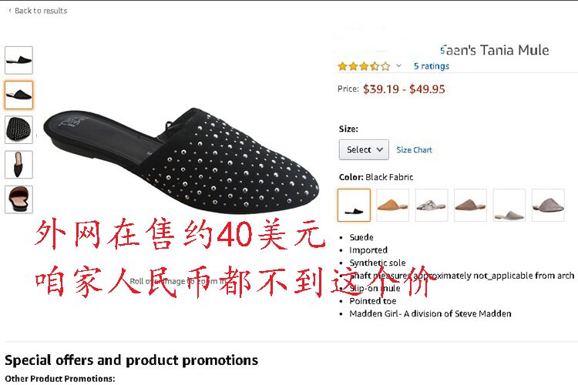Screen dimensions: 578x385
Task: Select the black fabric color swatch
Action: 354,206
